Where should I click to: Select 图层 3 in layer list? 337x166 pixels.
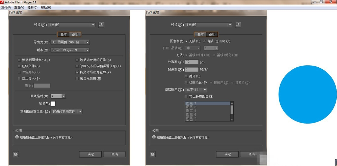click(x=207, y=118)
